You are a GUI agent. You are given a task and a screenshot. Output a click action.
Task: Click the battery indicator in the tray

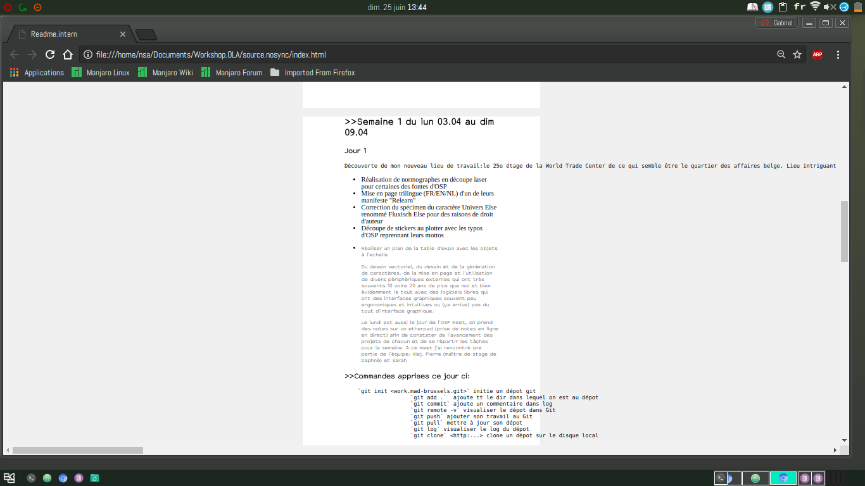[857, 7]
